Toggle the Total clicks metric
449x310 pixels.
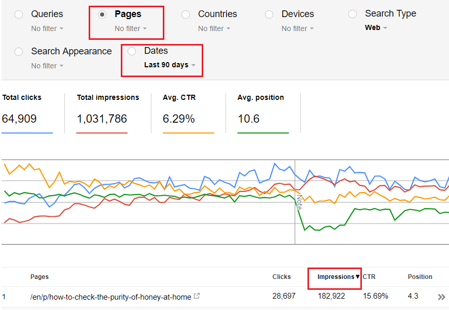pyautogui.click(x=27, y=113)
